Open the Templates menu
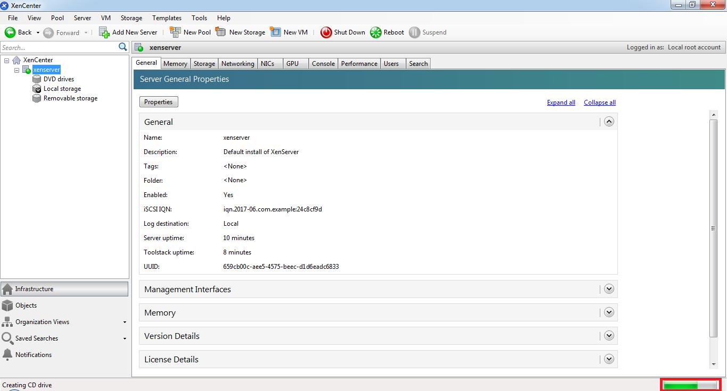 [167, 18]
